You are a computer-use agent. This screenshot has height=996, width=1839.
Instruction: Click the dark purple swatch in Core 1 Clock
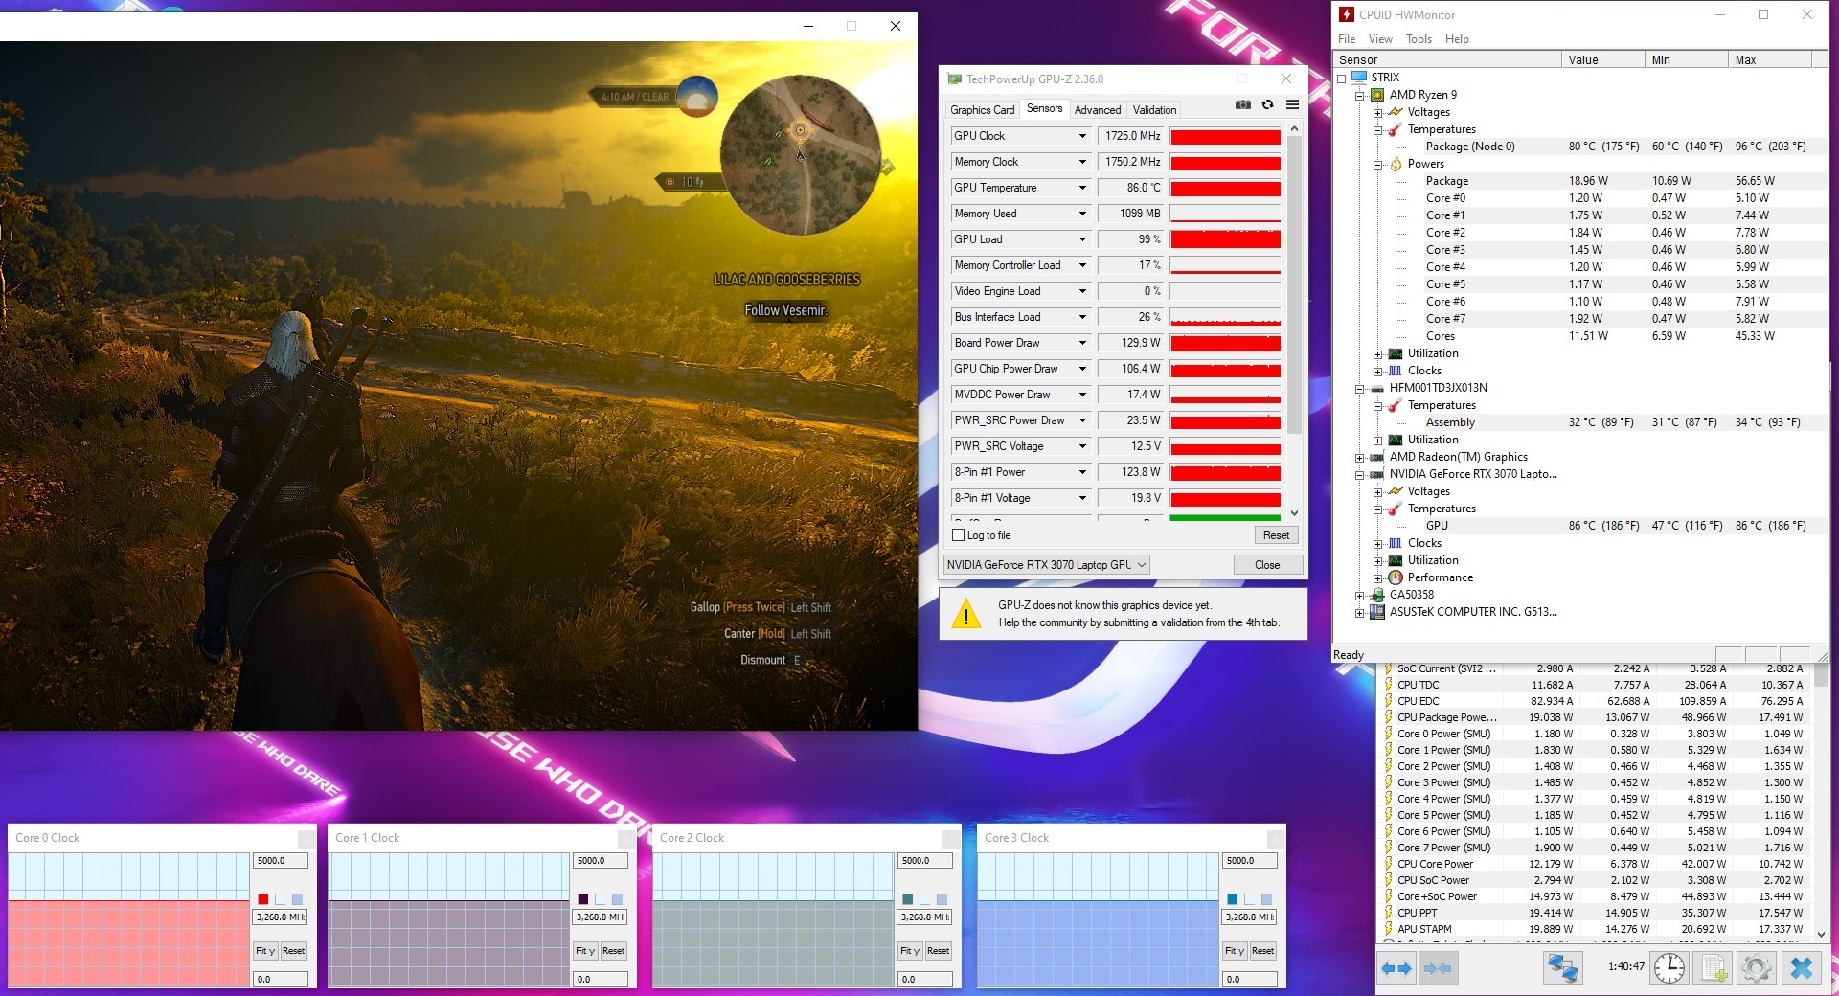[583, 899]
